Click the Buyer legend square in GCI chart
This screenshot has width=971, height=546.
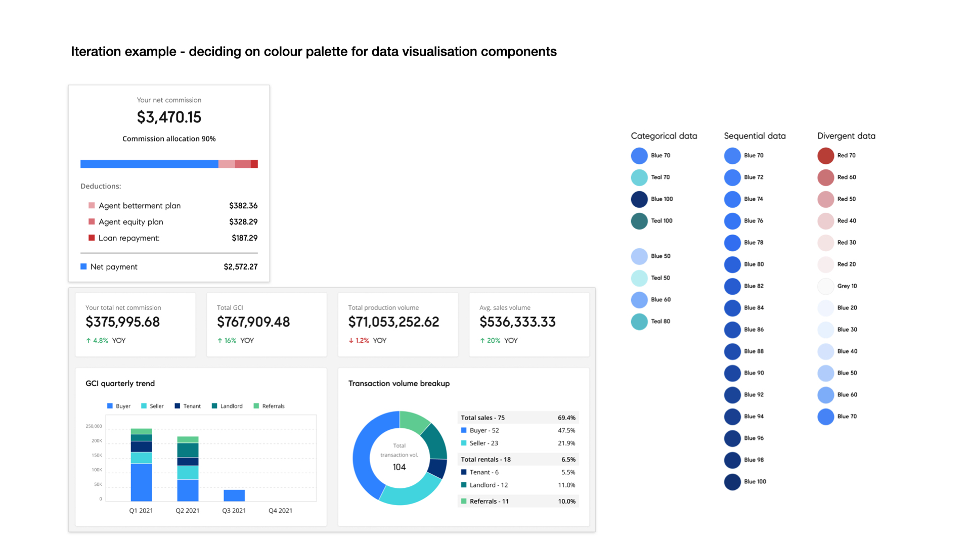110,406
